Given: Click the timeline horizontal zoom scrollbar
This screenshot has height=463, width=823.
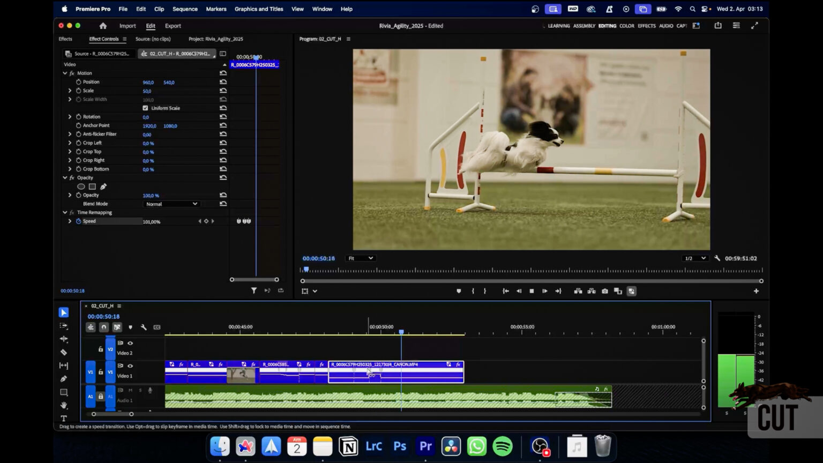Looking at the screenshot, I should point(113,414).
